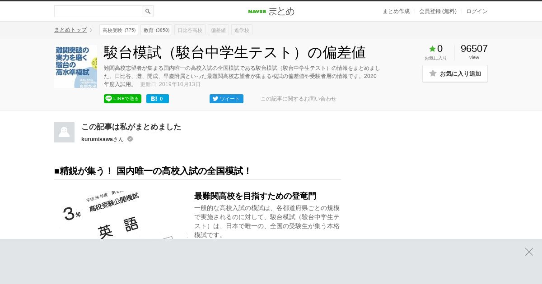Viewport: 542px width, 284px height.
Task: Select the 偏差値 tag
Action: click(218, 30)
